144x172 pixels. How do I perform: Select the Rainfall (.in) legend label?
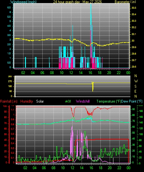(x=9, y=101)
